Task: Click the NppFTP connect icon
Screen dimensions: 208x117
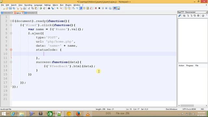Action: pyautogui.click(x=179, y=16)
